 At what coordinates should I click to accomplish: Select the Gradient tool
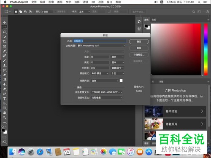click(4, 80)
